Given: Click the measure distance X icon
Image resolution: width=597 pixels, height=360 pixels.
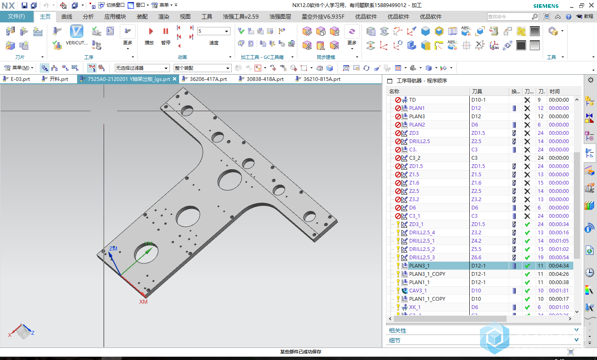Looking at the screenshot, I should pyautogui.click(x=480, y=45).
